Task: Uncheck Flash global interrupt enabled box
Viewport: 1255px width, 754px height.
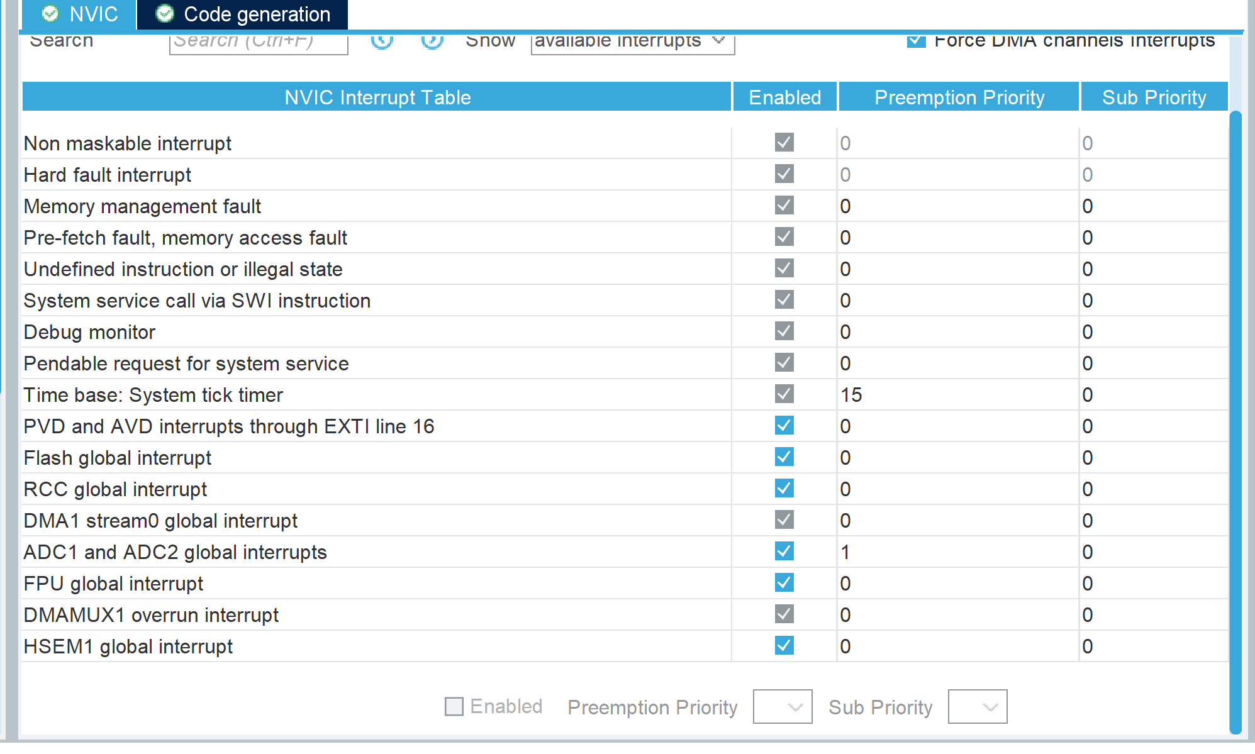Action: coord(784,457)
